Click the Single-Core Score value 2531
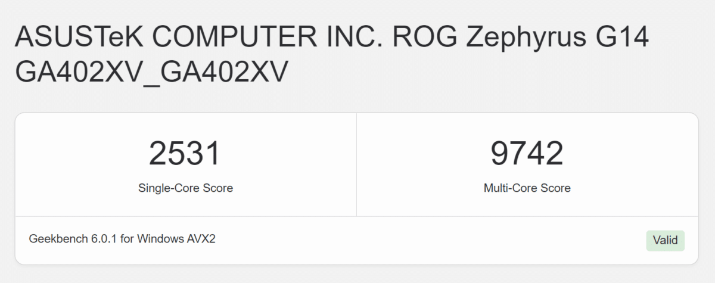This screenshot has height=283, width=715. coord(185,154)
